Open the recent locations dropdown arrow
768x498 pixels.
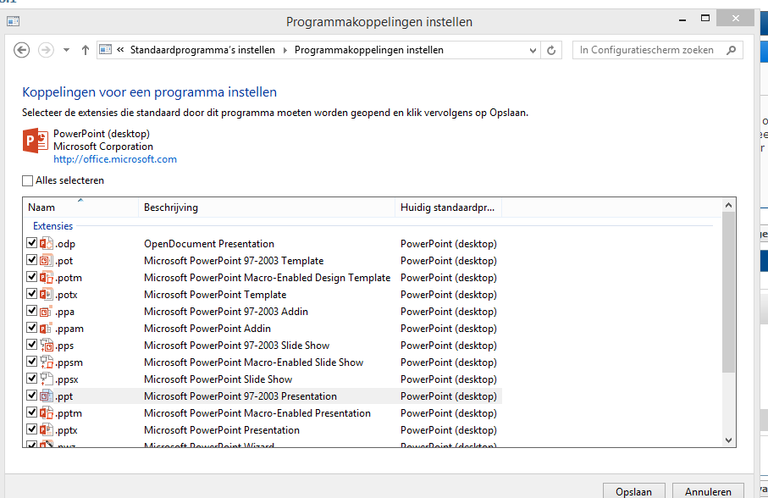(x=66, y=50)
